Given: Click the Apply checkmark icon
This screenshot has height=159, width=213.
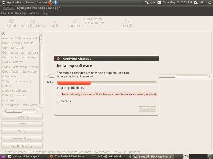Looking at the screenshot, I should [55, 21].
